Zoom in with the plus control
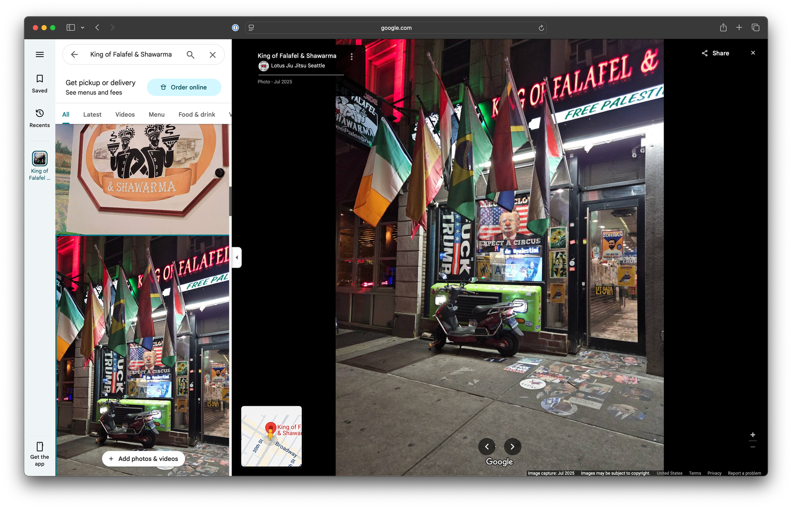 [x=753, y=435]
